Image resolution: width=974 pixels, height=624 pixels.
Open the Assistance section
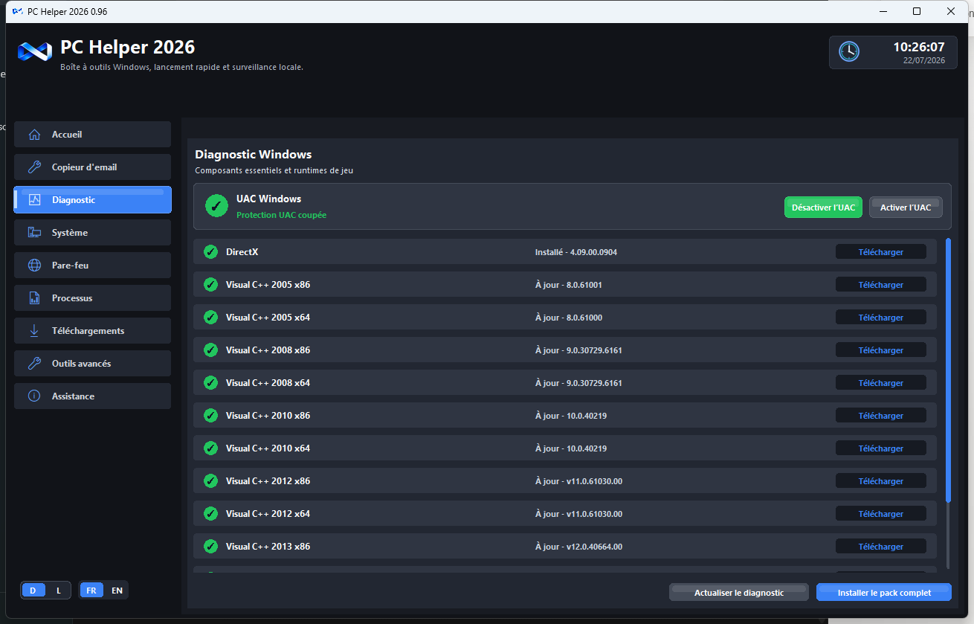point(92,396)
